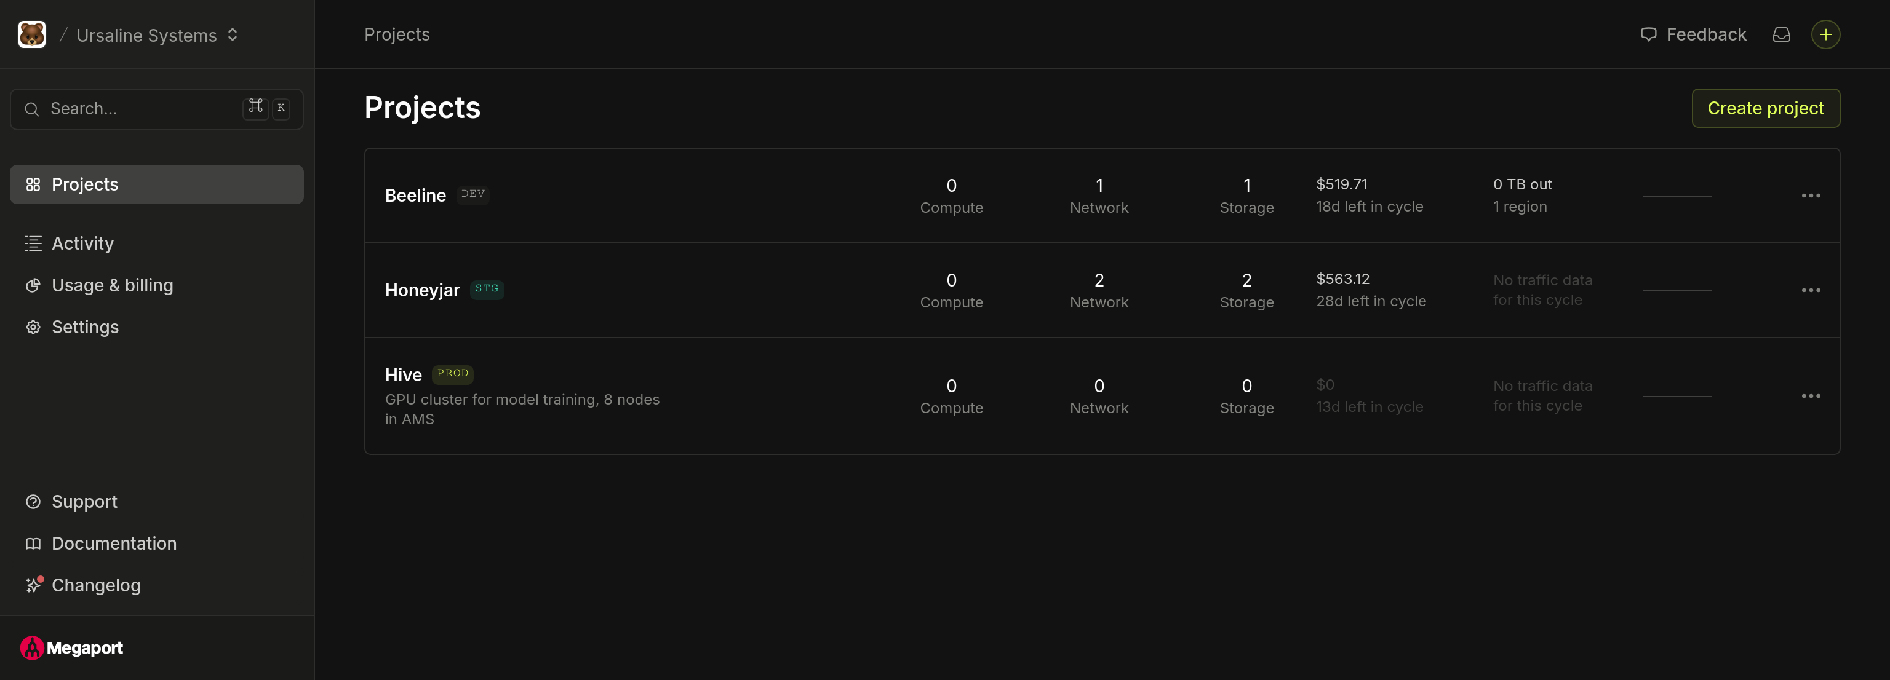
Task: Open the Beeline row three-dot menu
Action: 1811,196
